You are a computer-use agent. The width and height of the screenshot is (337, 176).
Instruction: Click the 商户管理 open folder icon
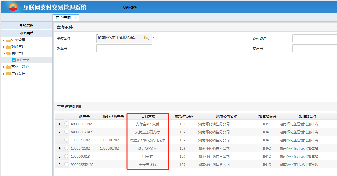click(8, 54)
